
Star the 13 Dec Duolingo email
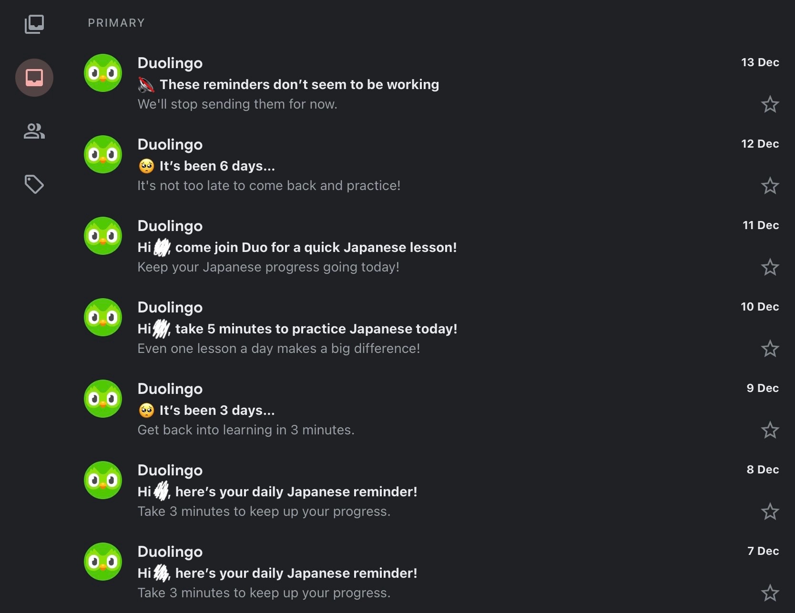click(770, 104)
